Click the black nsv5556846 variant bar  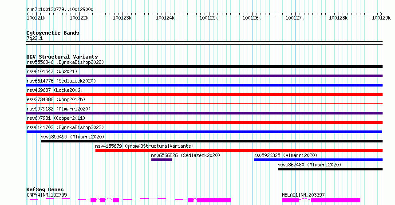click(204, 67)
